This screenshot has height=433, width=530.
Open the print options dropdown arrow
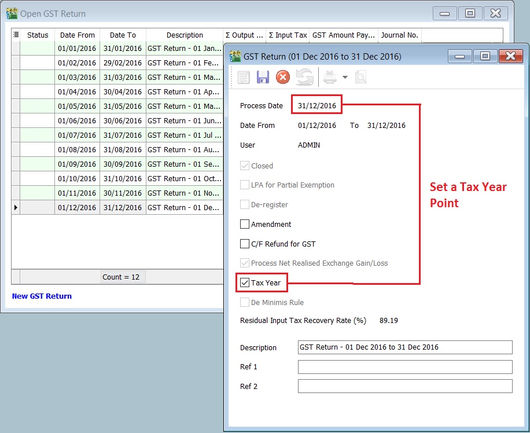[345, 77]
